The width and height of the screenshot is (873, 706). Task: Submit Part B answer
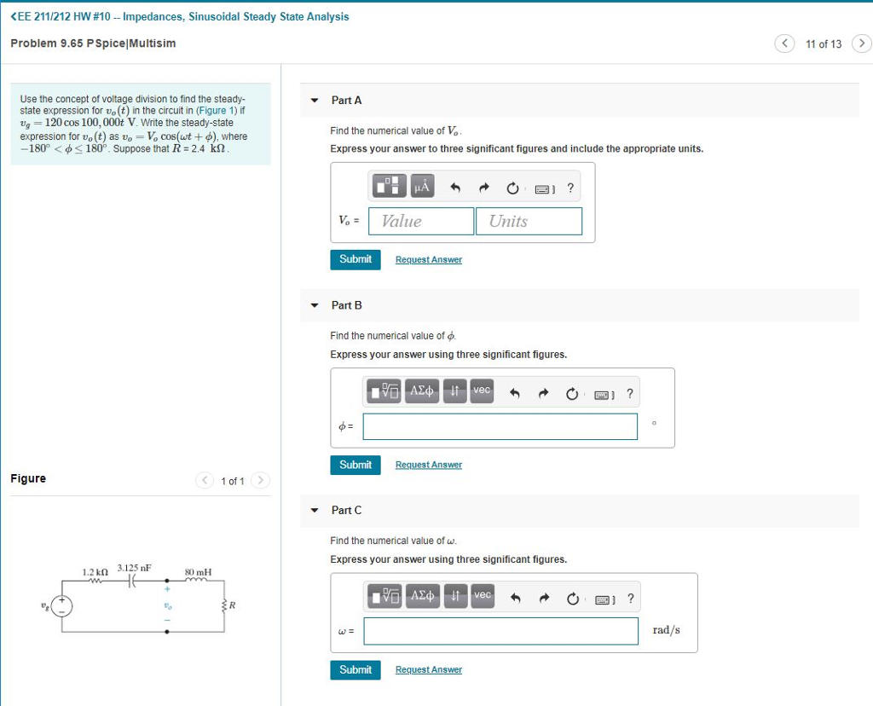click(x=356, y=465)
